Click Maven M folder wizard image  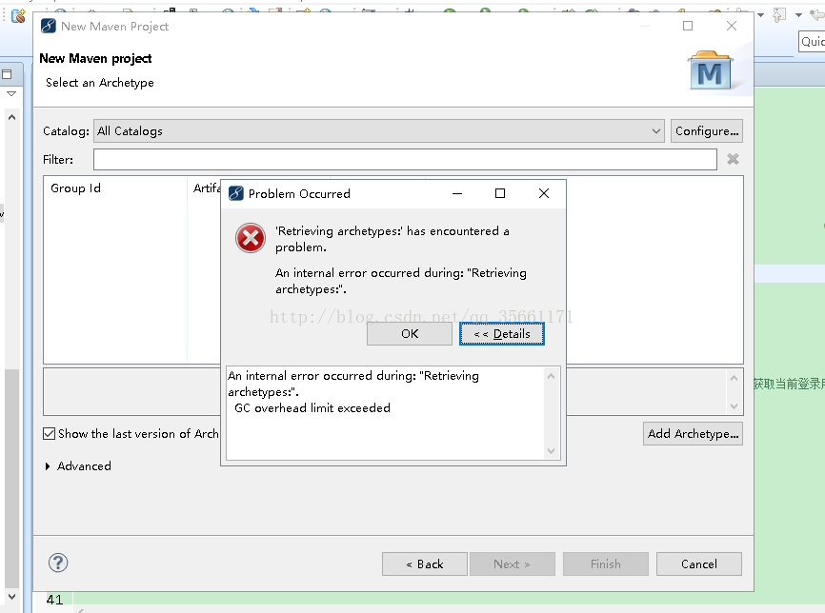click(x=711, y=70)
